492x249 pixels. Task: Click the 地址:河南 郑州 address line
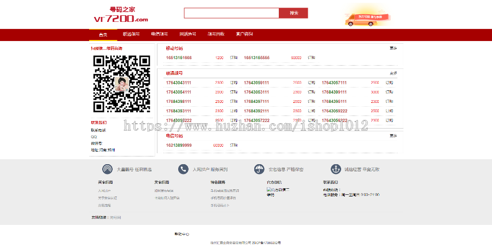[103, 150]
